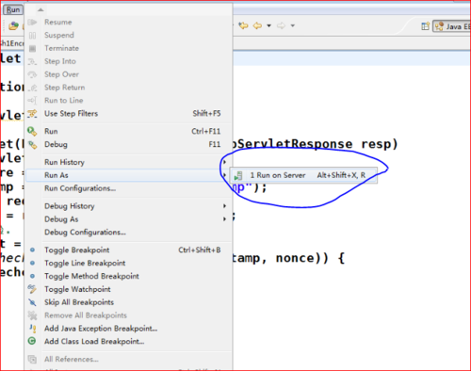Select Toggle Watchpoint entry
Viewport: 471px width, 371px height.
[x=129, y=289]
